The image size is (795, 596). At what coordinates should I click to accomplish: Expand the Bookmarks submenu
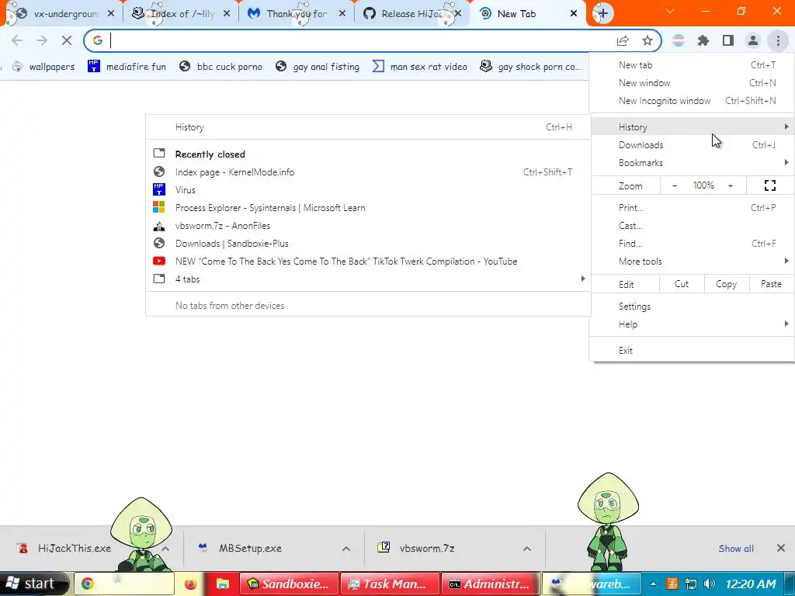point(692,163)
